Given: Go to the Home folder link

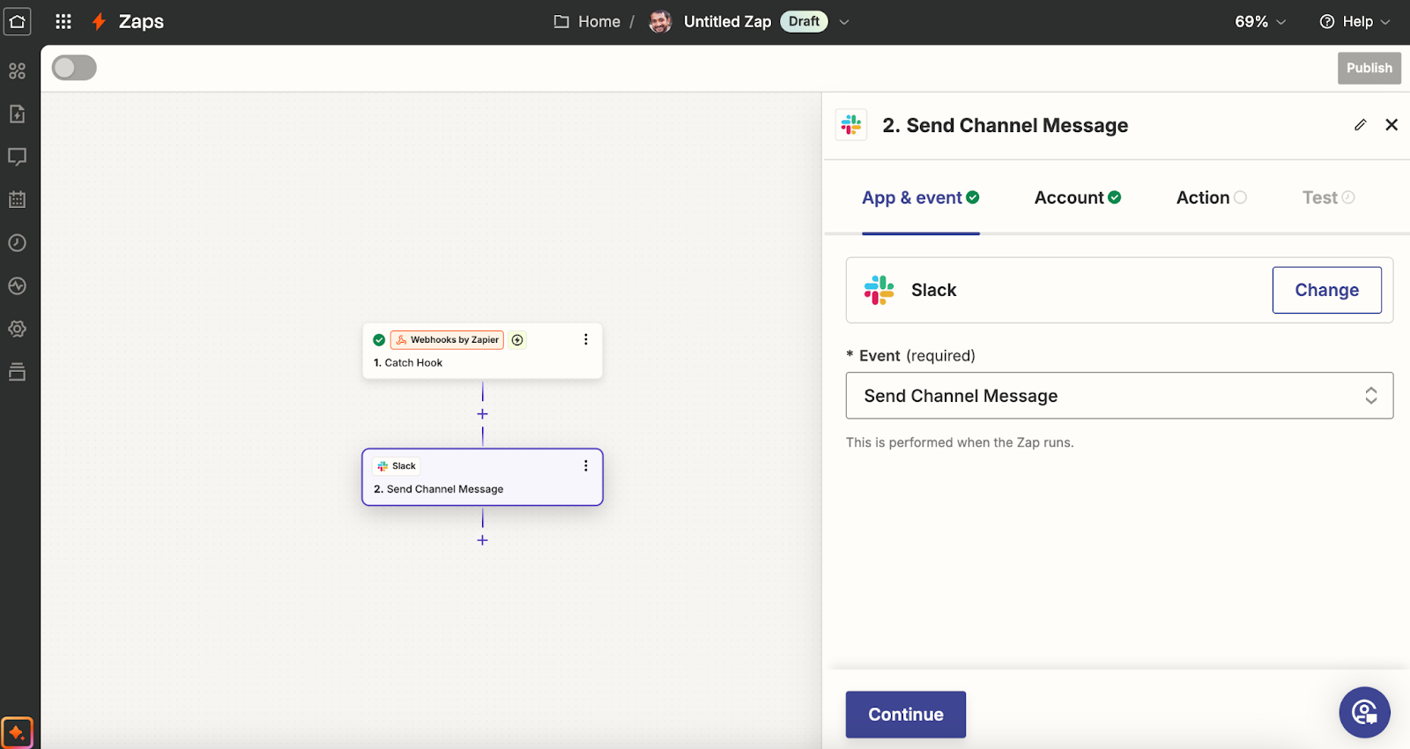Looking at the screenshot, I should coord(599,21).
